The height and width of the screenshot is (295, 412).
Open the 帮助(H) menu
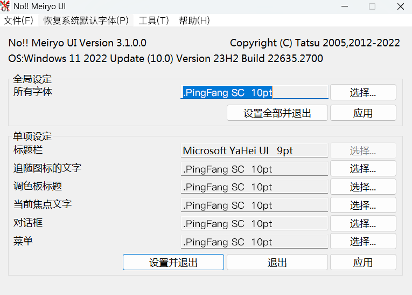pos(194,20)
